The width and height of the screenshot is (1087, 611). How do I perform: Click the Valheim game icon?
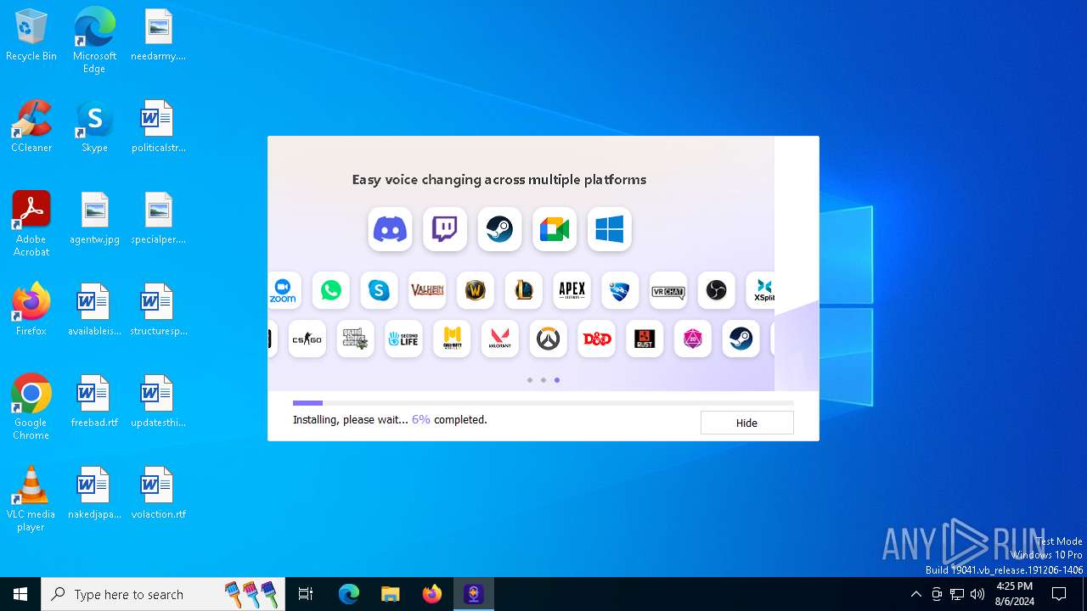coord(427,291)
